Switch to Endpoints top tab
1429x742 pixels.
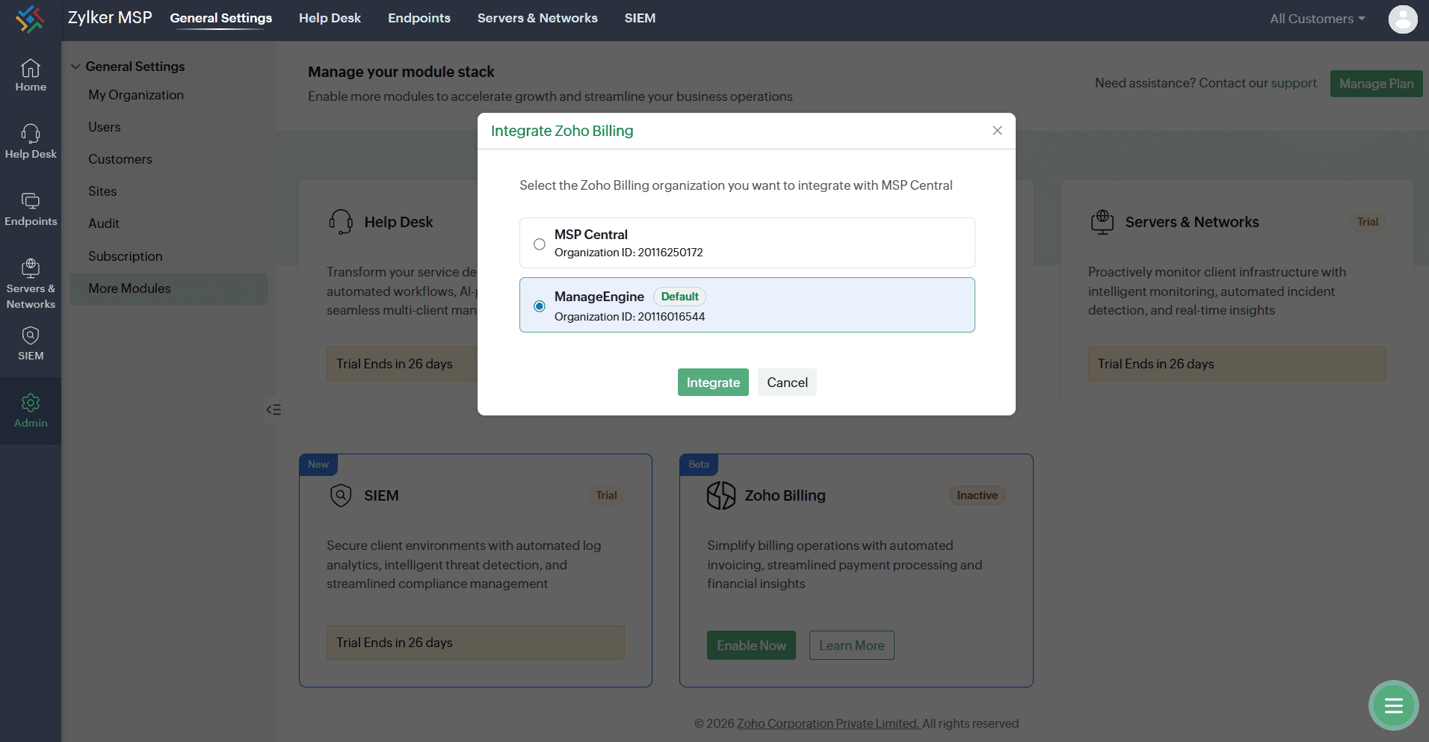(419, 18)
